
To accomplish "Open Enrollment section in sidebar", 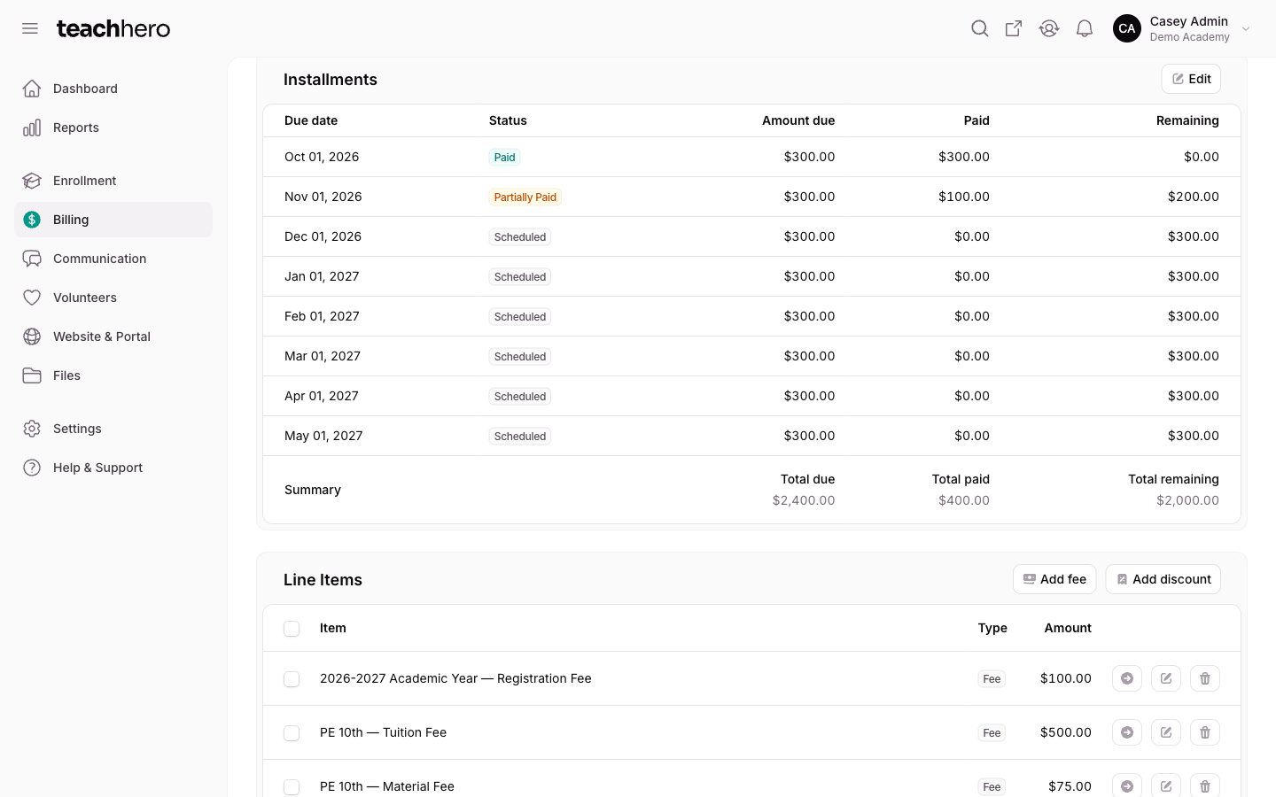I will (x=113, y=181).
